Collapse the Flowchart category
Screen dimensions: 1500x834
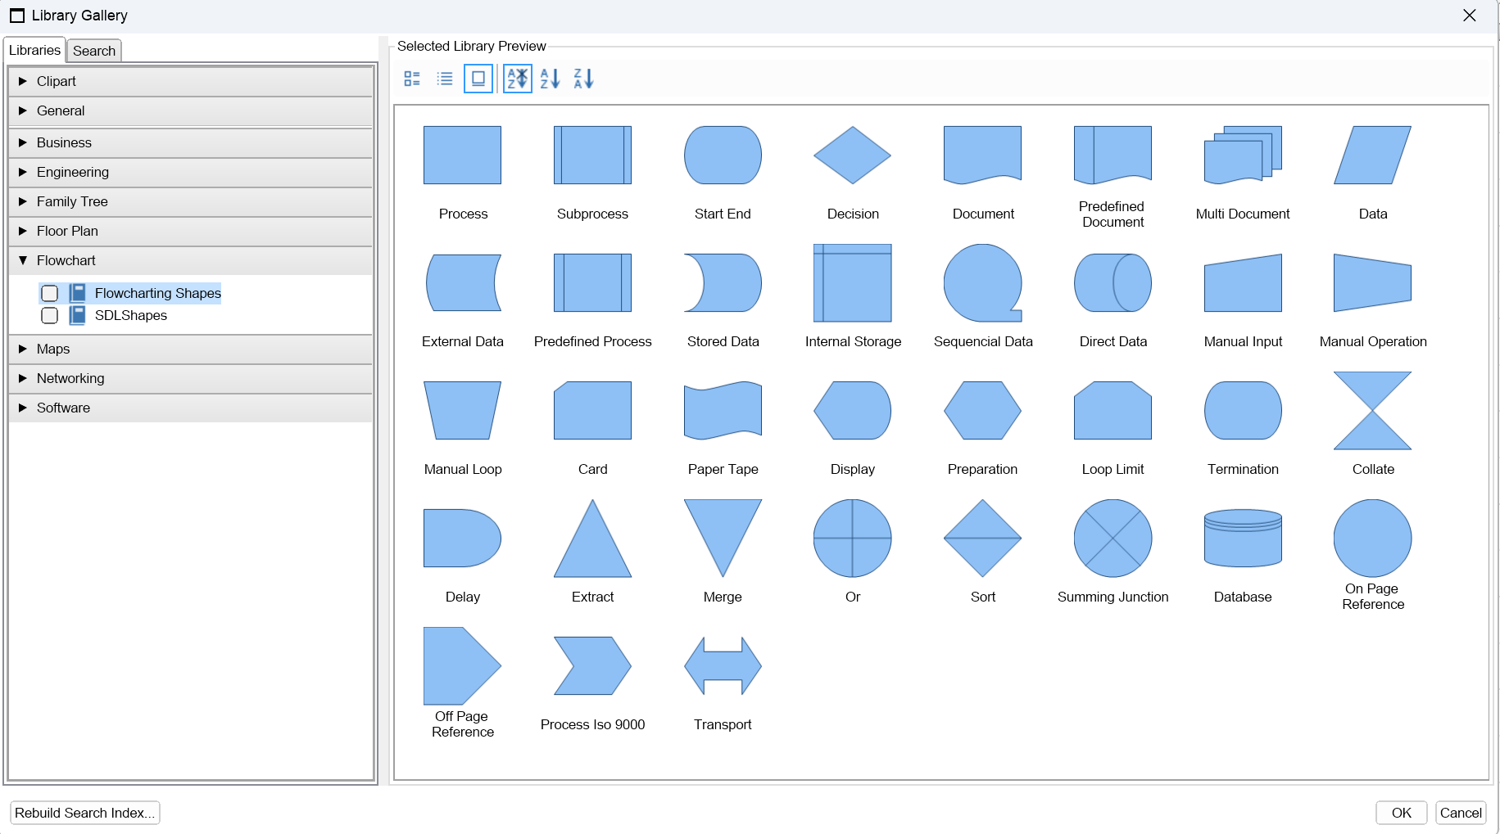(x=23, y=260)
